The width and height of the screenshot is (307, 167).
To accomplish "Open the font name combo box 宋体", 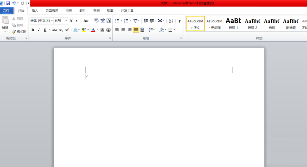I will 41,21.
